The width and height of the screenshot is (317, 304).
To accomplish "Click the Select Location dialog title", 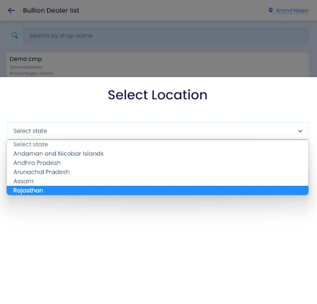I will (157, 95).
